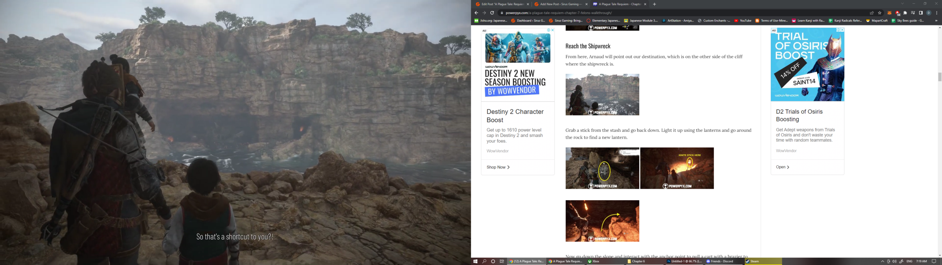Open the Jisho.org bookmark
Viewport: 942px width, 265px height.
click(491, 21)
